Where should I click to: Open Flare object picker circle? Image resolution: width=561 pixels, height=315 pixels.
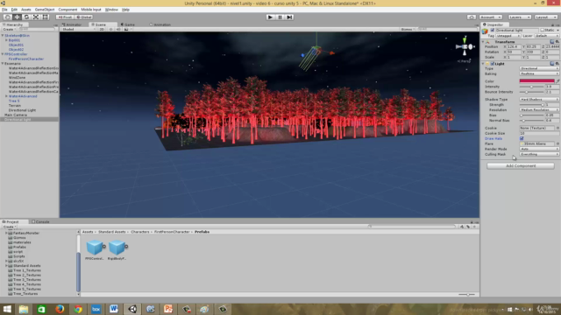click(x=557, y=143)
